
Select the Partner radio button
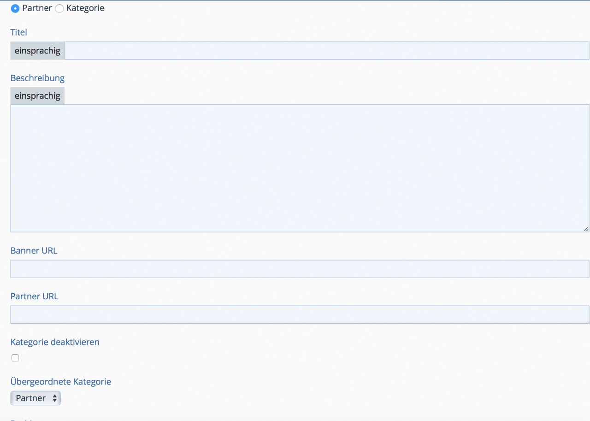15,8
